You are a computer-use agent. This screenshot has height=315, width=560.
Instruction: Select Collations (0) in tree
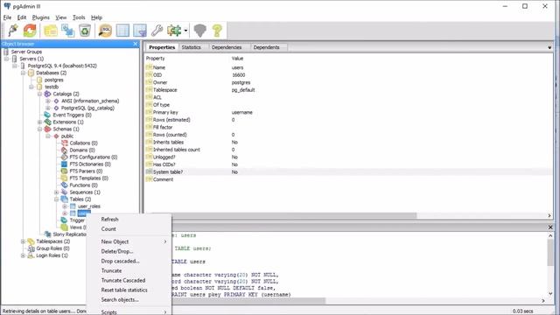[x=84, y=143]
